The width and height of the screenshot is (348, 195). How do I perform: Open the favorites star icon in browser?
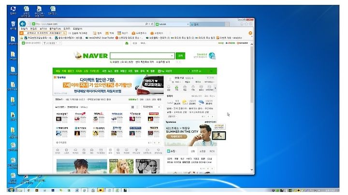(x=246, y=24)
